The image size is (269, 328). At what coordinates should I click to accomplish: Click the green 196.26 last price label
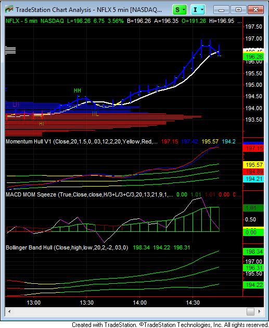click(254, 57)
